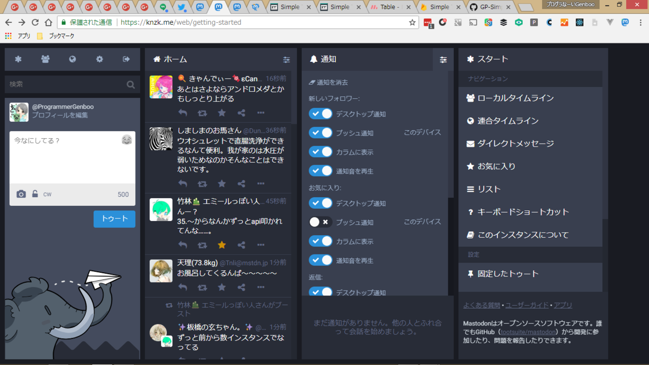Open more options on 竹林 post
Image resolution: width=649 pixels, height=365 pixels.
point(261,245)
